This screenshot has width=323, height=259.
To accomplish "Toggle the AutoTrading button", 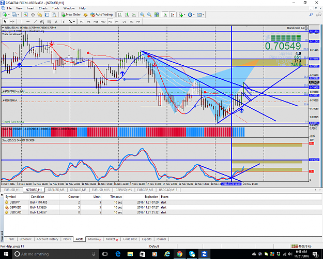I will coord(102,15).
